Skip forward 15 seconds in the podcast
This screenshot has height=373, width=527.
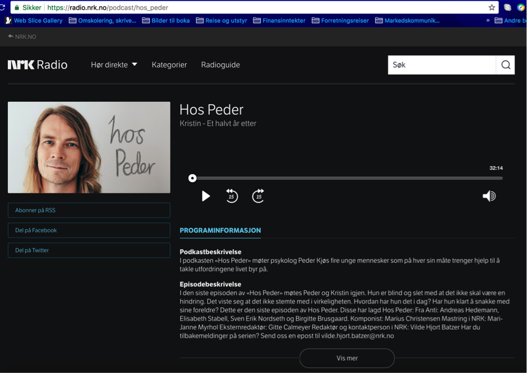258,196
